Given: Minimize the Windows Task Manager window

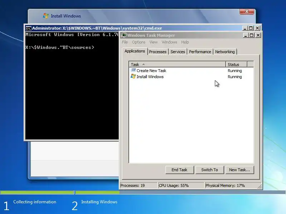Looking at the screenshot, I should tap(246, 35).
